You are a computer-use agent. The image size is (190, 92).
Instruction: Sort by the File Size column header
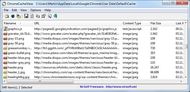(x=161, y=23)
